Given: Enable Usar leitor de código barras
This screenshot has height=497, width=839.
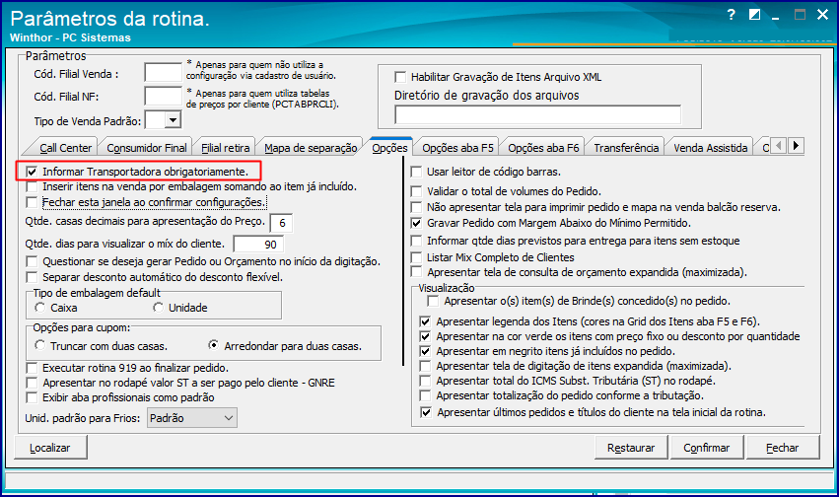Looking at the screenshot, I should [x=416, y=172].
